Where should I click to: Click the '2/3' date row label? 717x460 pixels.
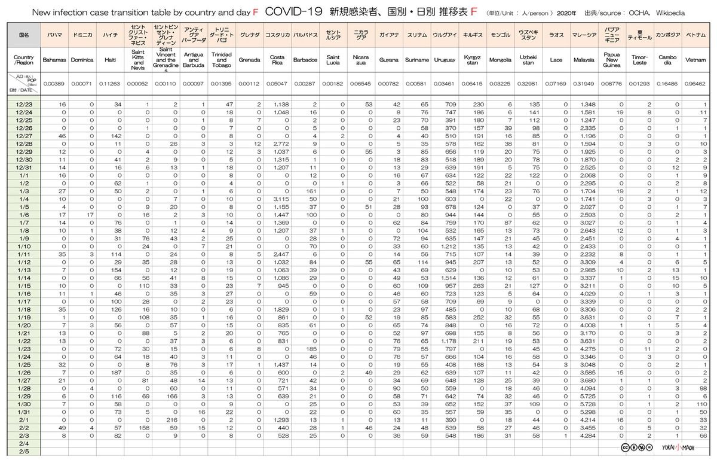(24, 435)
